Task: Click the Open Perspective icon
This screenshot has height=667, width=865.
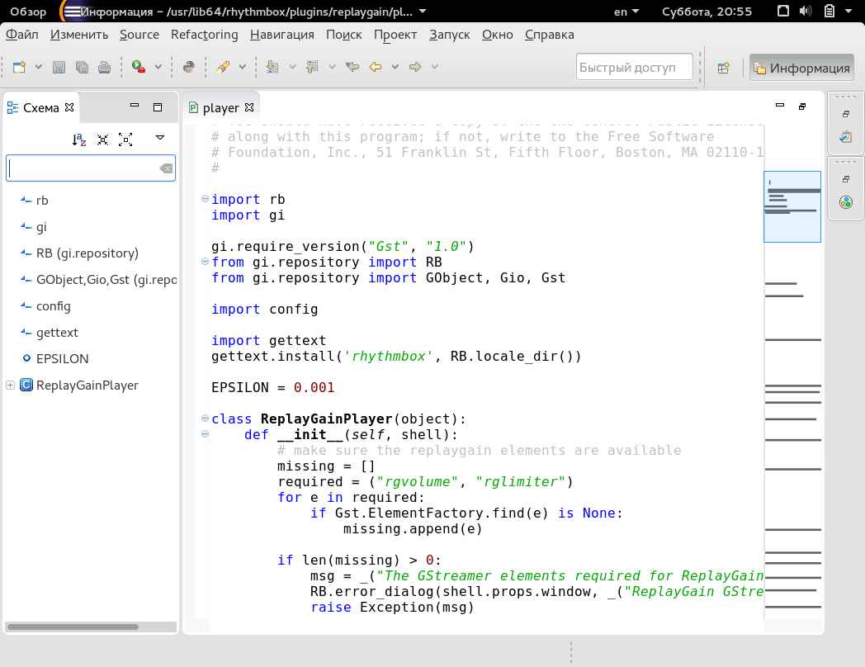Action: click(724, 68)
